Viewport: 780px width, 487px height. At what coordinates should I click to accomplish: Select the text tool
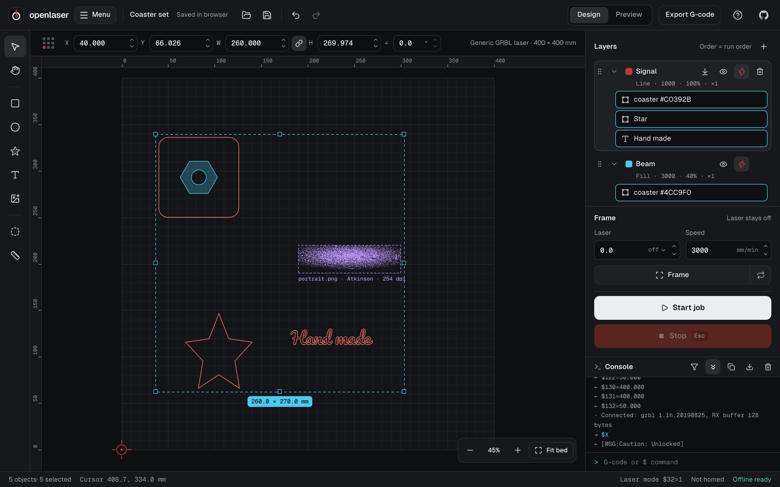point(15,175)
